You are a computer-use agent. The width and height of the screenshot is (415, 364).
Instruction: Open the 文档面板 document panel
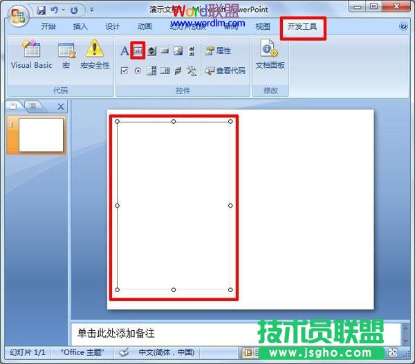tap(270, 55)
